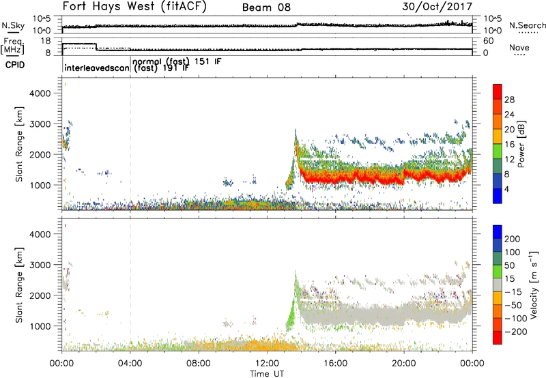Select the 'Freq. [MHz]' axis label
This screenshot has height=378, width=546.
tap(12, 46)
